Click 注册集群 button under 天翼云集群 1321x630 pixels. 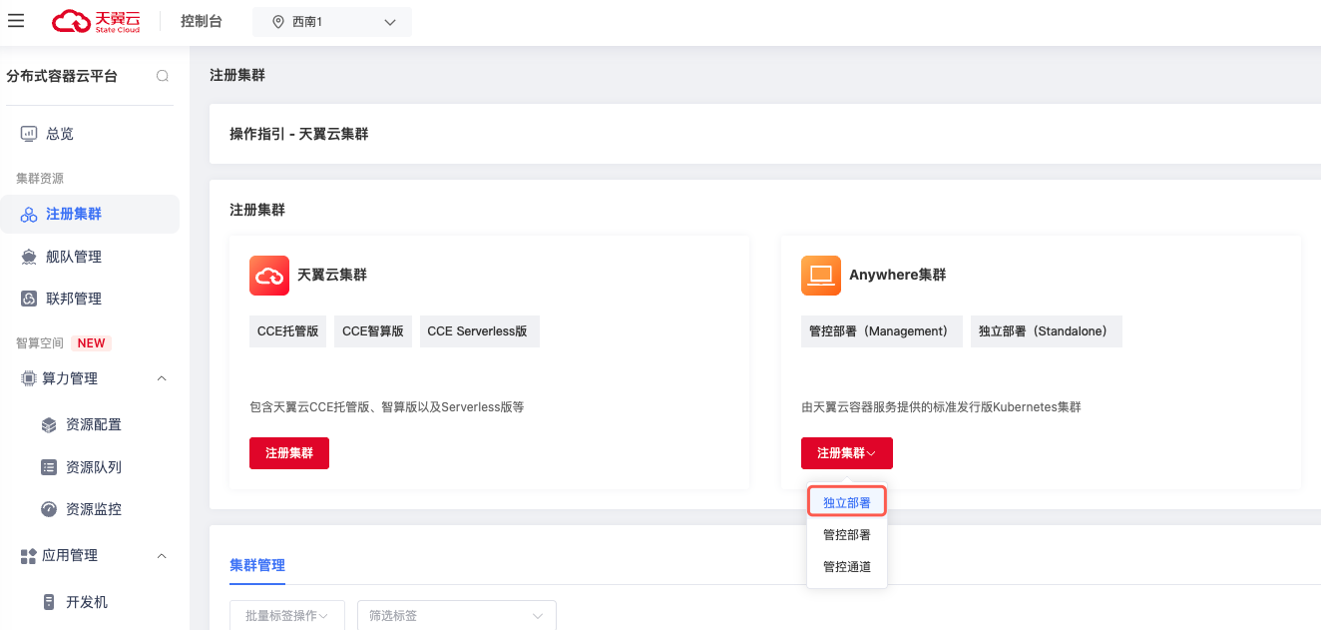coord(289,453)
